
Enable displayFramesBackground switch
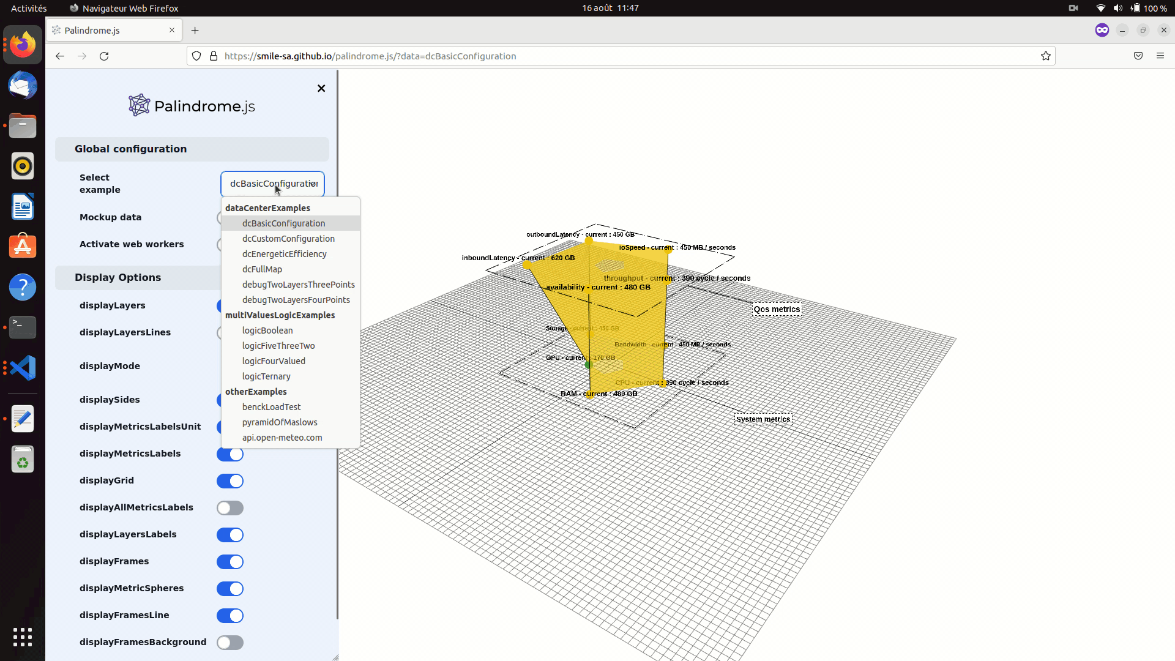pyautogui.click(x=230, y=643)
